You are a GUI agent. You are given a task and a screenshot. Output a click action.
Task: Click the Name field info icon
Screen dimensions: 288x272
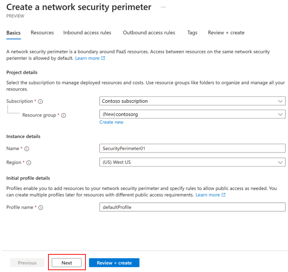click(27, 149)
